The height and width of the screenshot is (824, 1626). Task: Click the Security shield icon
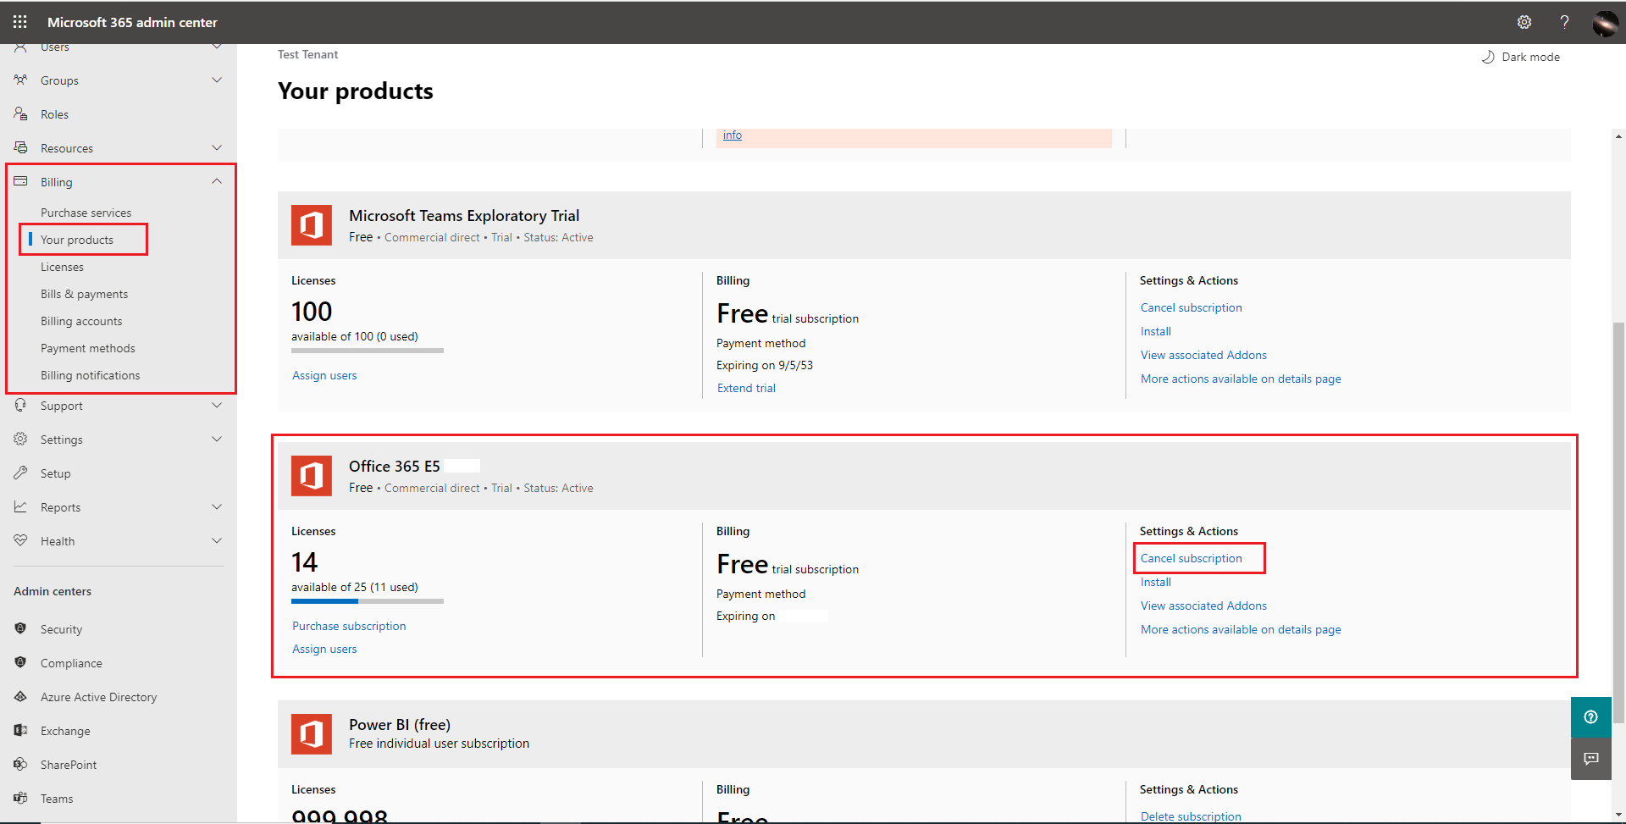pos(20,628)
